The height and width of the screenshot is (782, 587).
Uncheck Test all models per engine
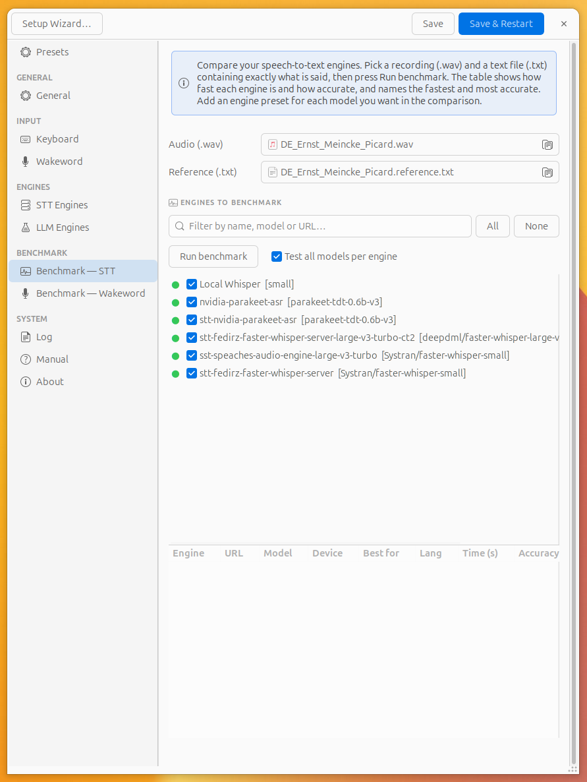(x=277, y=256)
